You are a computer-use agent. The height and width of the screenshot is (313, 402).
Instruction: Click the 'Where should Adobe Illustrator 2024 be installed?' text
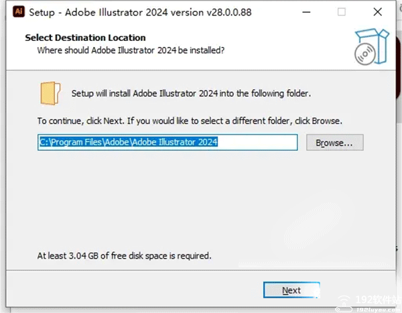click(x=131, y=50)
